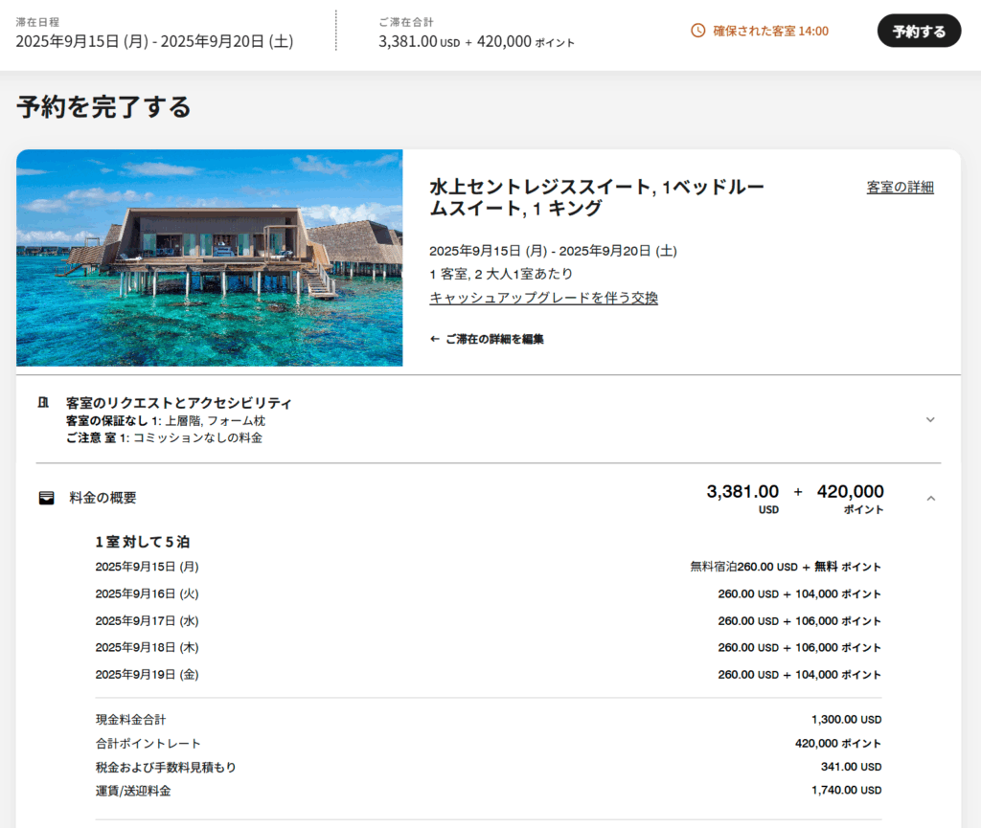Click the 運賃/送迎料金 row label
981x828 pixels.
click(133, 791)
